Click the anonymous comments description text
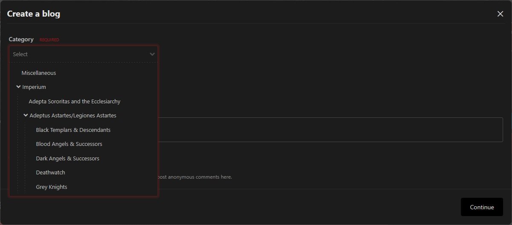This screenshot has width=512, height=225. pos(195,177)
